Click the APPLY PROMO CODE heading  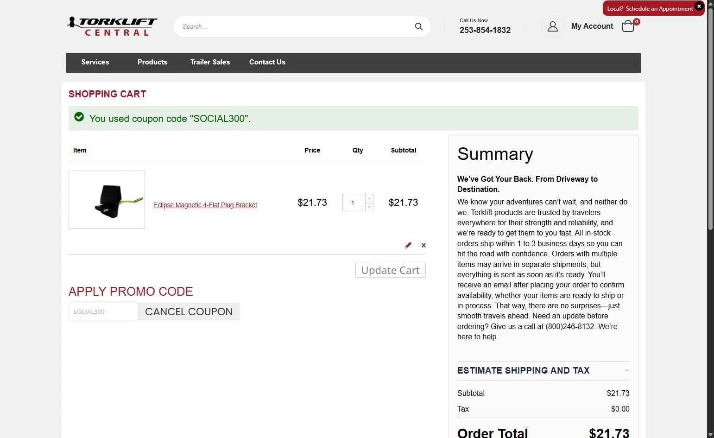point(131,292)
